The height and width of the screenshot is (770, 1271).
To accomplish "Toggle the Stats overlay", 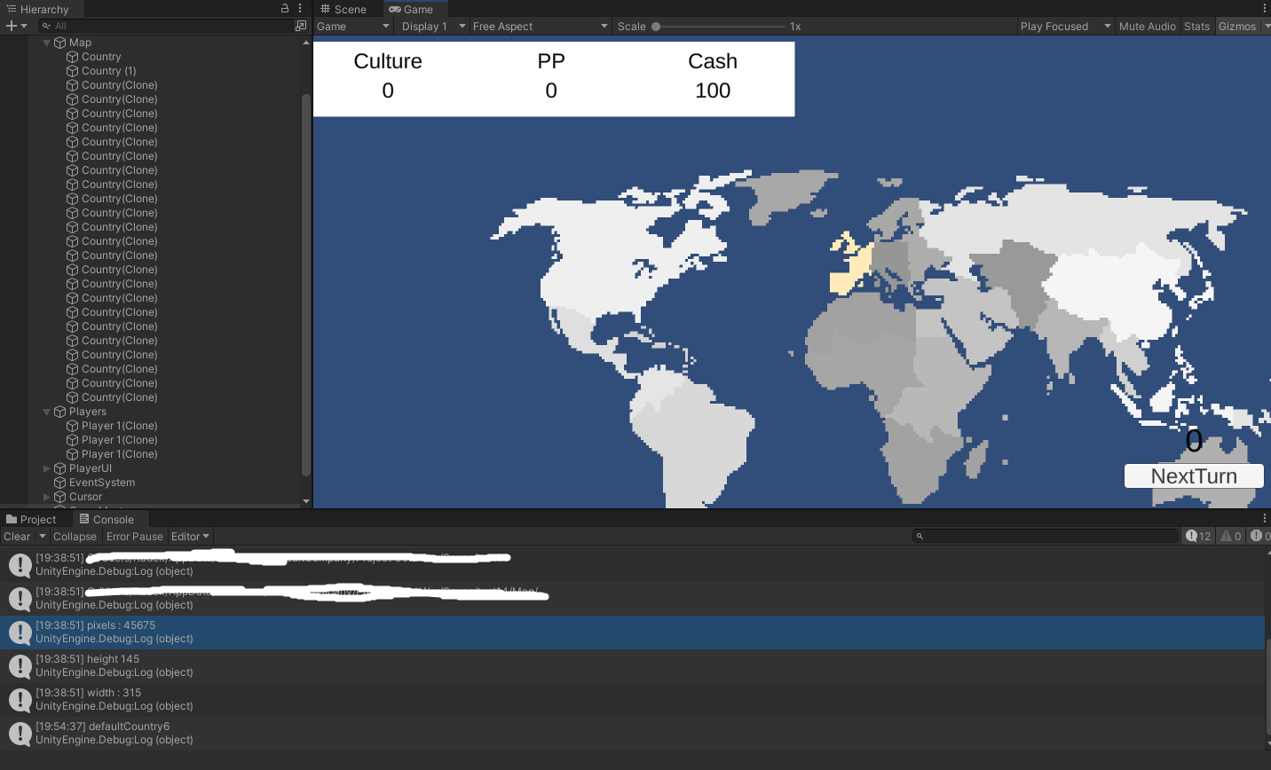I will point(1196,27).
